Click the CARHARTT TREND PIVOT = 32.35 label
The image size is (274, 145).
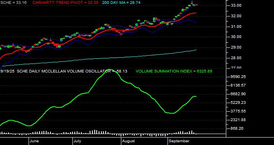(65, 3)
